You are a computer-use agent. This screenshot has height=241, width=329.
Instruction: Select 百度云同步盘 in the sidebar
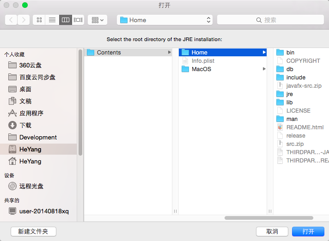(x=38, y=77)
